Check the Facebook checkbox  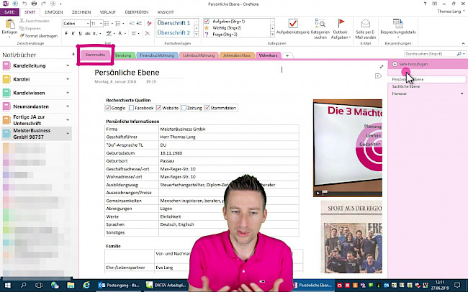coord(132,107)
